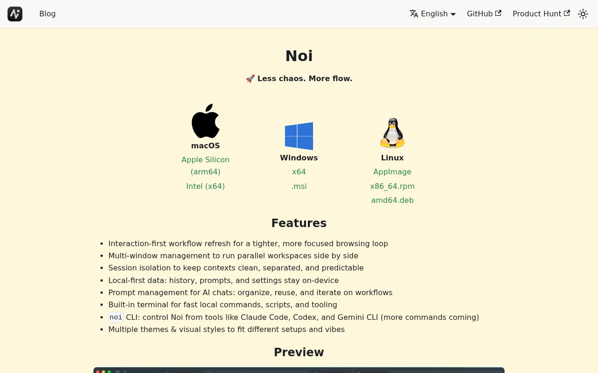Click the Apple macOS logo icon

(x=206, y=121)
